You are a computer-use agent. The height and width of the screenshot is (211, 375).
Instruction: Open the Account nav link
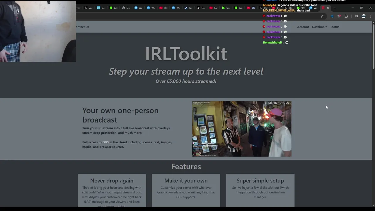(x=303, y=27)
